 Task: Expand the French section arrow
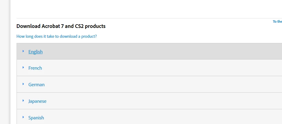tap(23, 68)
